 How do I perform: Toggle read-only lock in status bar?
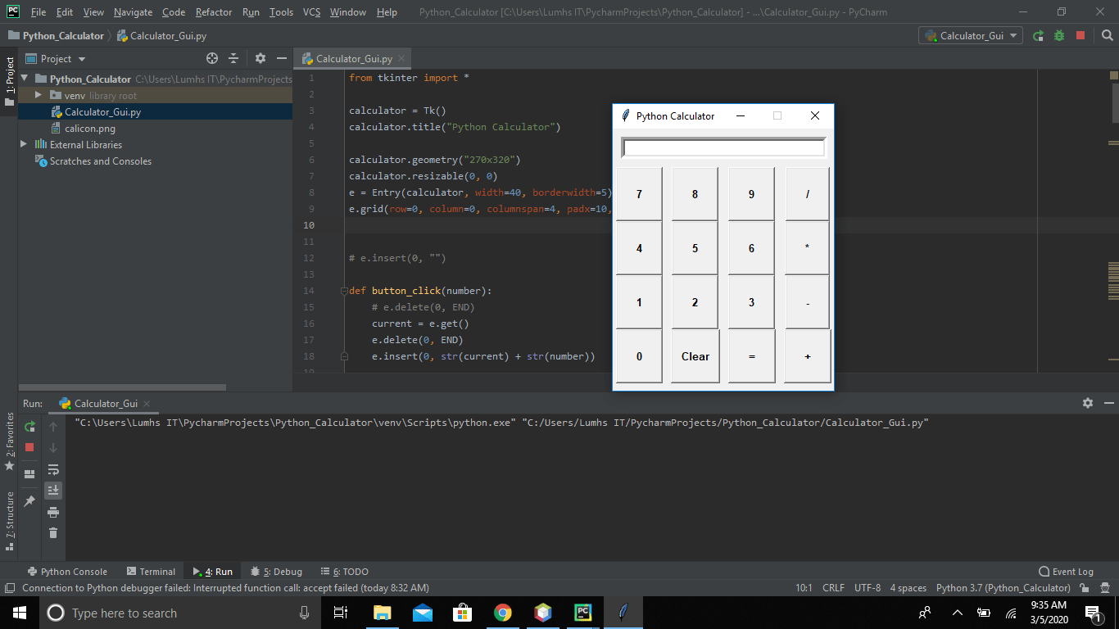pyautogui.click(x=1083, y=587)
